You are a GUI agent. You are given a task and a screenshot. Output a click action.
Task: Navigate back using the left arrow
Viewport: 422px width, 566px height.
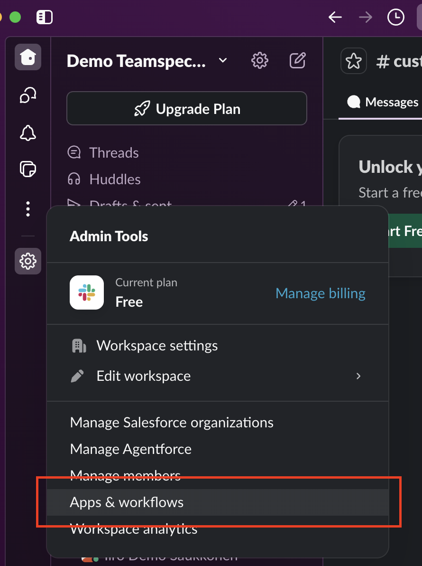(x=335, y=17)
